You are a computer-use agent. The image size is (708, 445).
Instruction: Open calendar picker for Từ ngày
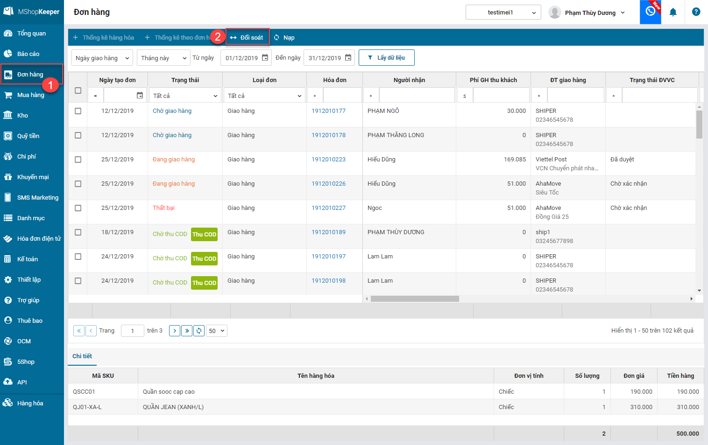(265, 58)
